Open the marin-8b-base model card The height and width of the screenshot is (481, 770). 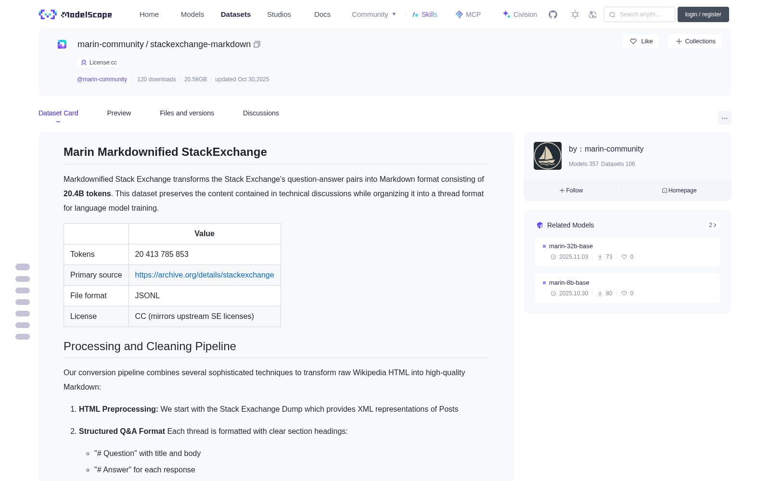628,288
